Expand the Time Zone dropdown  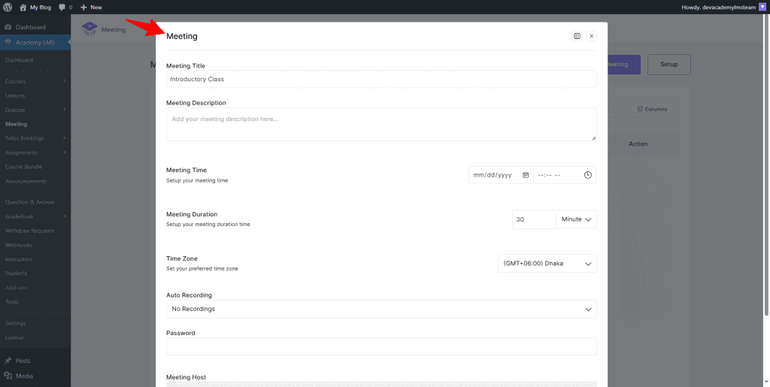[x=547, y=264]
